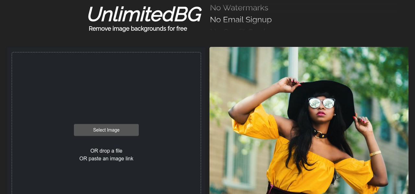Viewport: 415px width, 194px height.
Task: Click the 'OR drop a file' text
Action: tap(106, 151)
